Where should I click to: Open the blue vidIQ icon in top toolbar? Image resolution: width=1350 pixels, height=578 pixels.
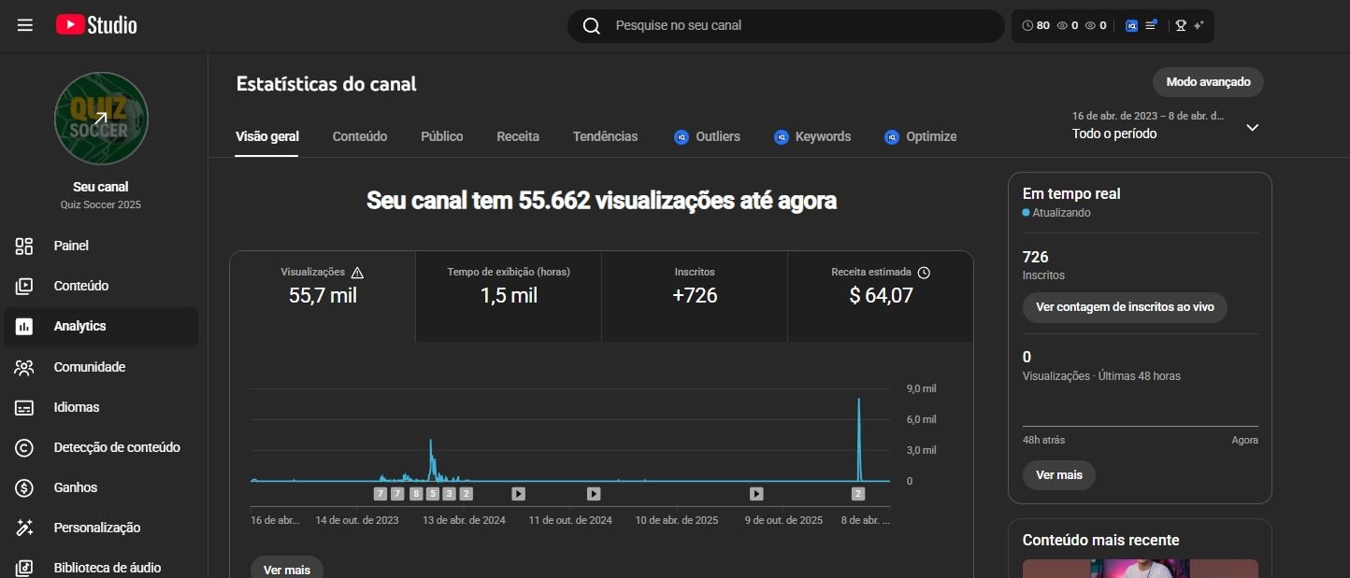tap(1131, 26)
